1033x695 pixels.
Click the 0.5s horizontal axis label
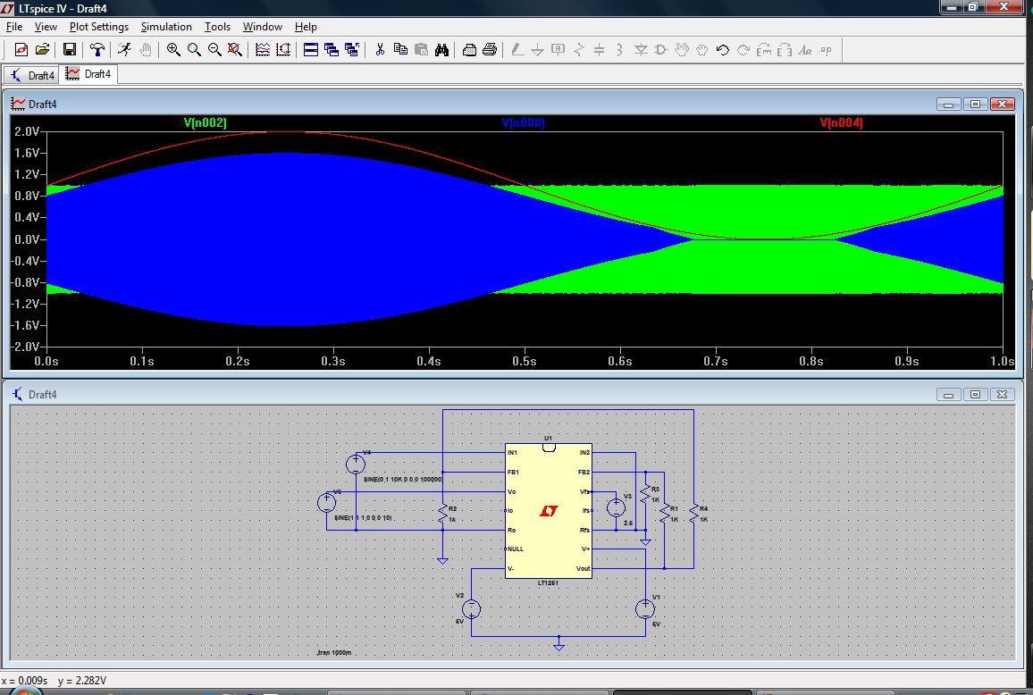[525, 361]
